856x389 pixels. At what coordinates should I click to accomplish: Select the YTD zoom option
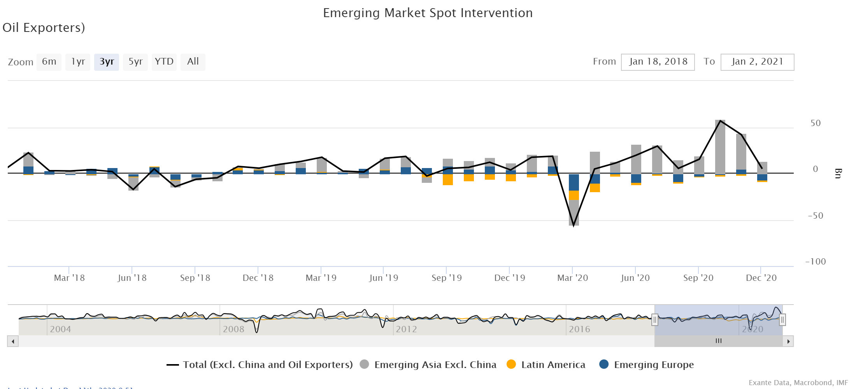164,61
